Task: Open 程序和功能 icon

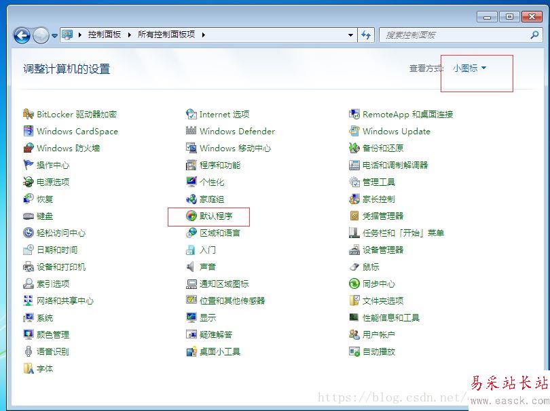Action: click(x=191, y=165)
